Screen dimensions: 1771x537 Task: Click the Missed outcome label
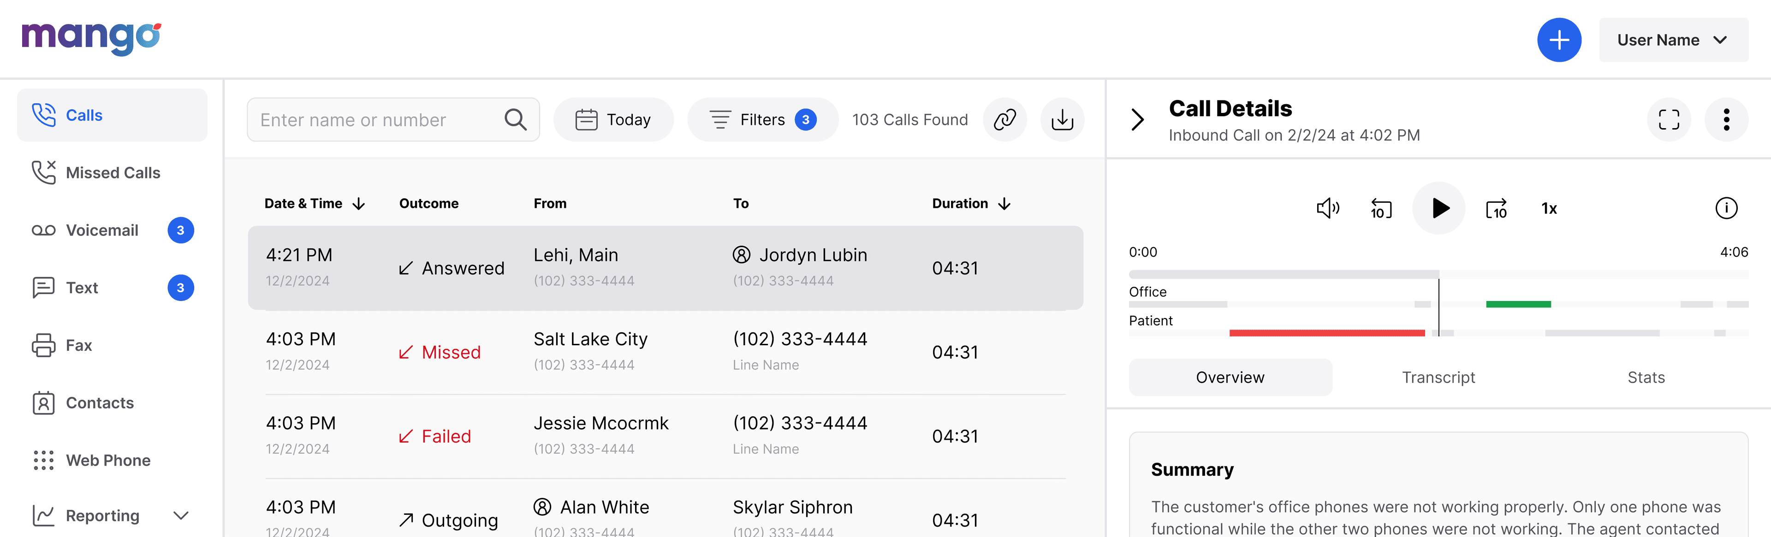451,352
